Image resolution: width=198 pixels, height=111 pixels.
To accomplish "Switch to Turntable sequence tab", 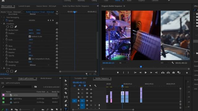I will coord(80,78).
